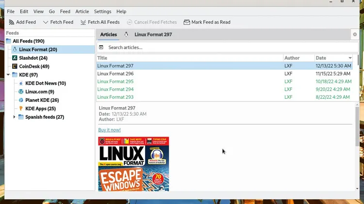Click the 9/20/22 4:29 AM date cell
The height and width of the screenshot is (204, 364).
(332, 89)
